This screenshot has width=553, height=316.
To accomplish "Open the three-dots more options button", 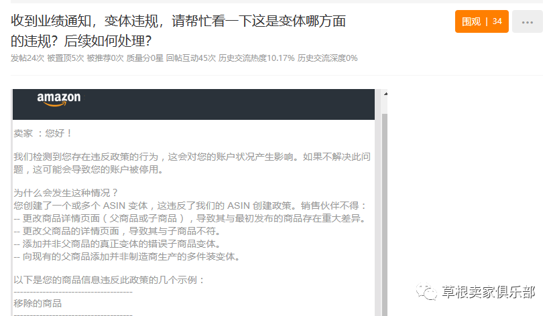I will tap(528, 21).
